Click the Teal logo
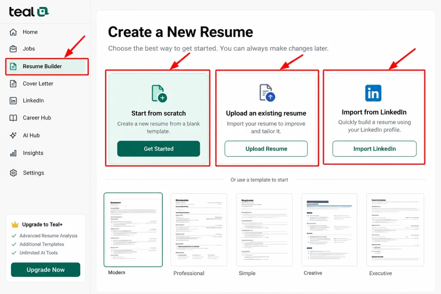The height and width of the screenshot is (294, 441). (x=29, y=12)
